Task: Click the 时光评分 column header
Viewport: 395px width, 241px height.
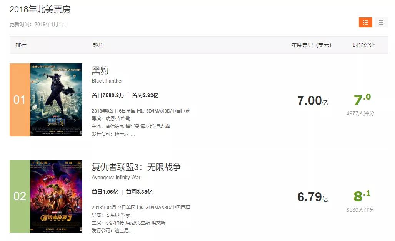Action: point(363,45)
